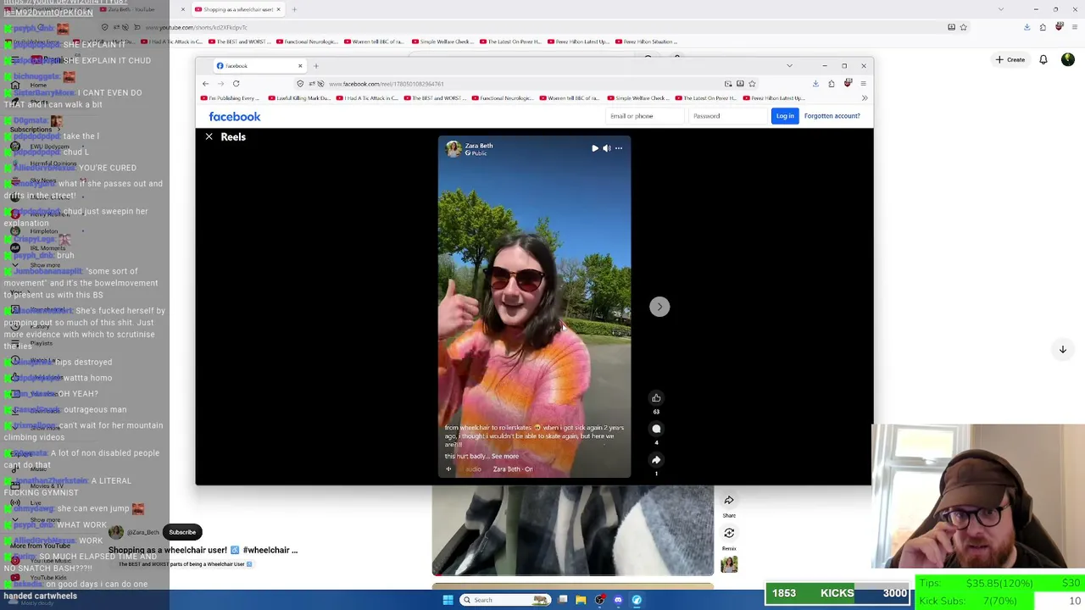1085x610 pixels.
Task: Open YouTube notifications bell
Action: click(x=1043, y=60)
